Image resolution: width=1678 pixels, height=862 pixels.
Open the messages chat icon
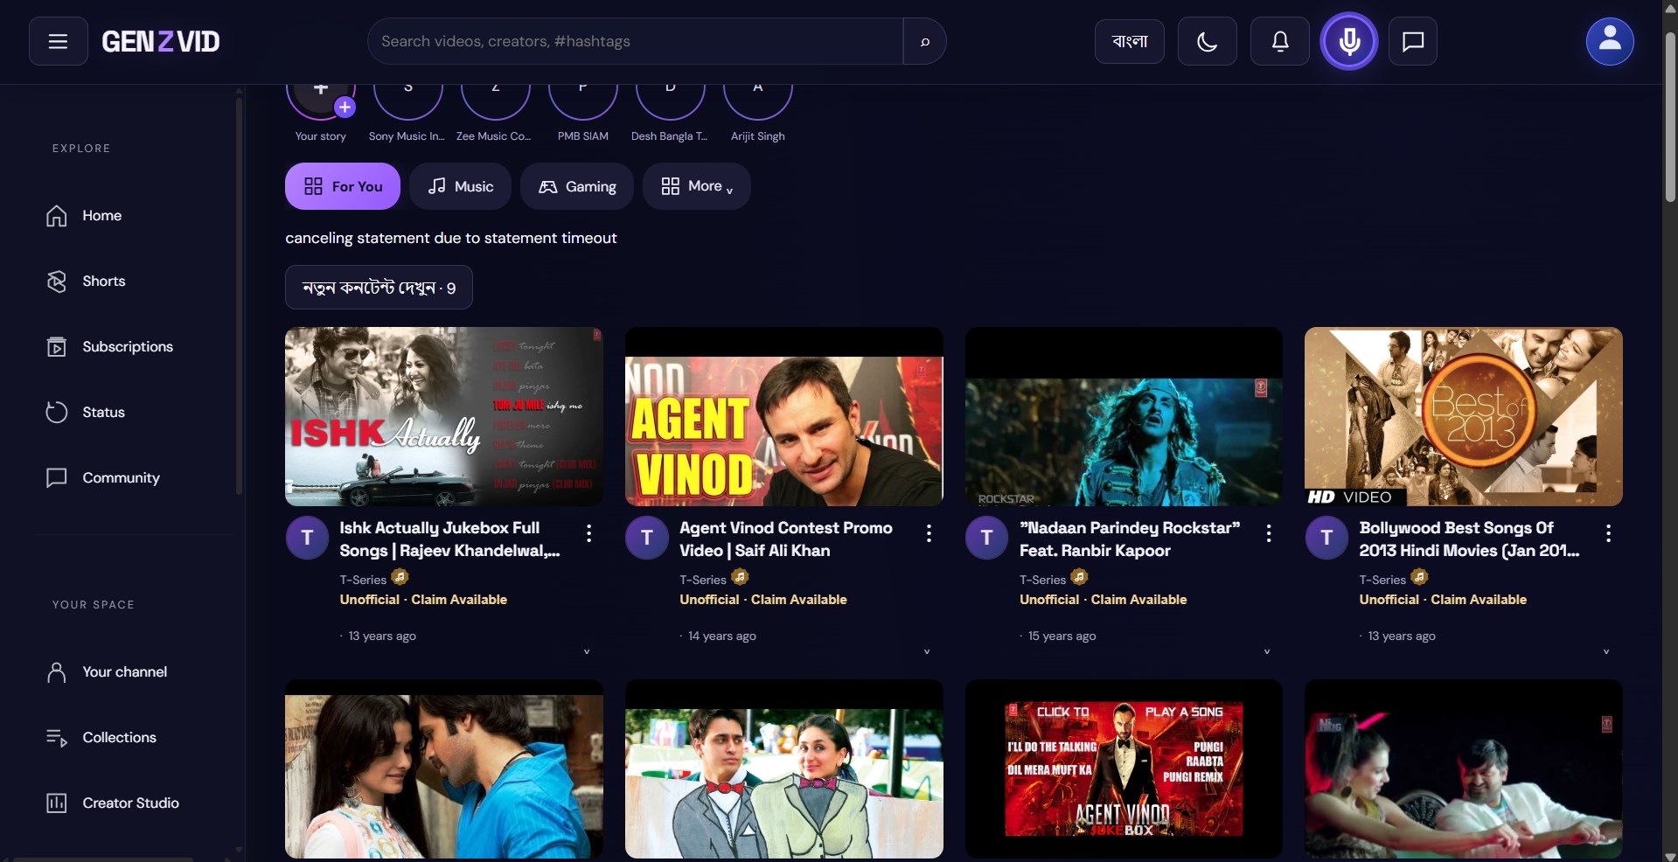pyautogui.click(x=1413, y=41)
